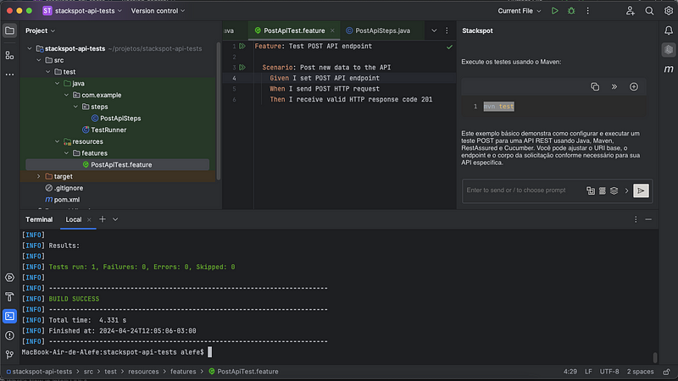
Task: Click the line separator LF status item
Action: pyautogui.click(x=588, y=372)
